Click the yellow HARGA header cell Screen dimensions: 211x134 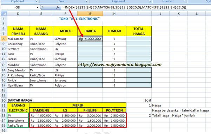90,31
